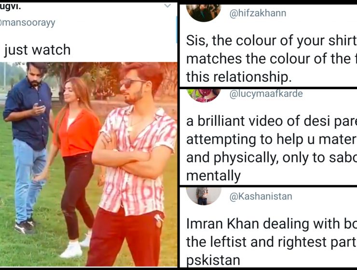Visit the @lucymaafkarde handle
Viewport: 357px width, 270px height.
266,94
